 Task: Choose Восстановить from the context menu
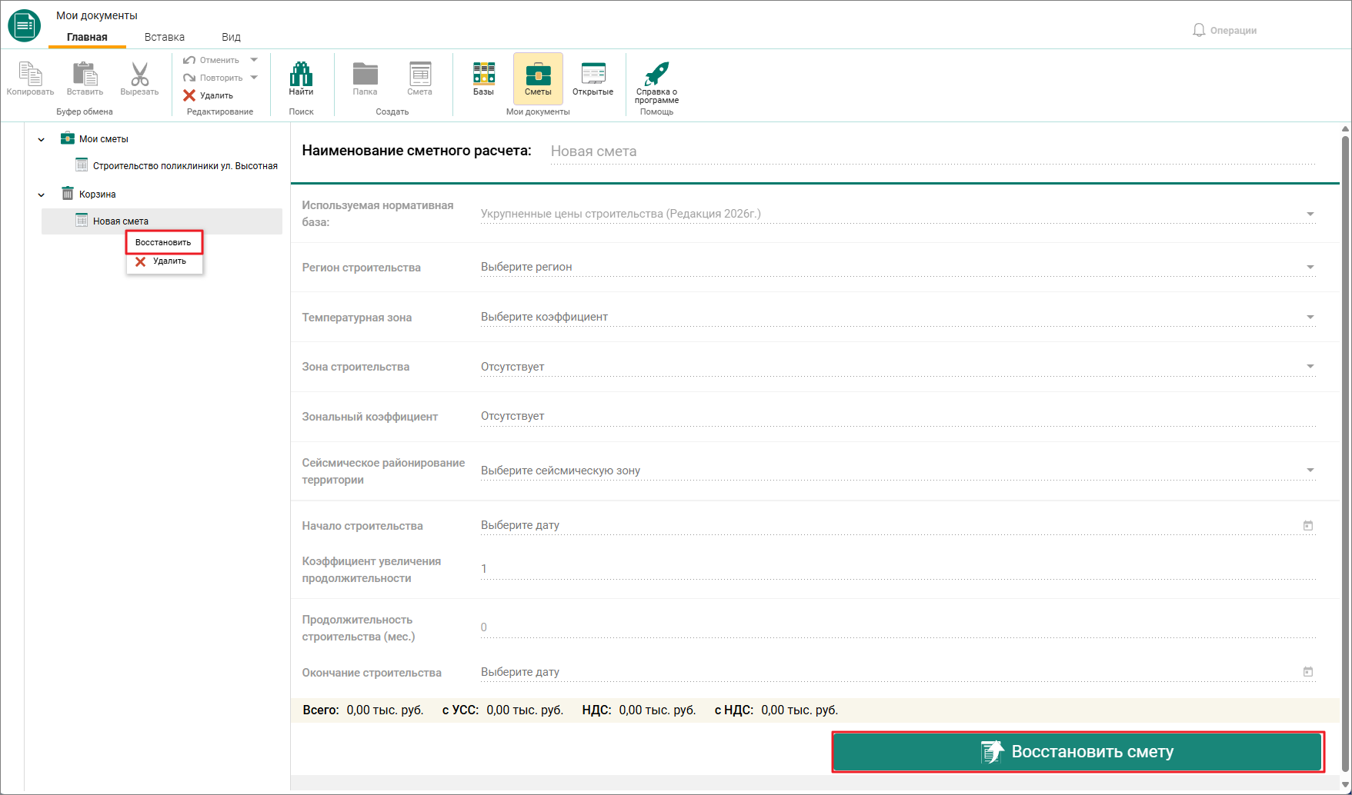164,242
